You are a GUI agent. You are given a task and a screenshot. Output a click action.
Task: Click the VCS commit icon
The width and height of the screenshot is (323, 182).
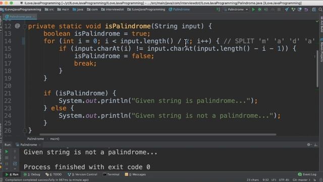click(293, 10)
